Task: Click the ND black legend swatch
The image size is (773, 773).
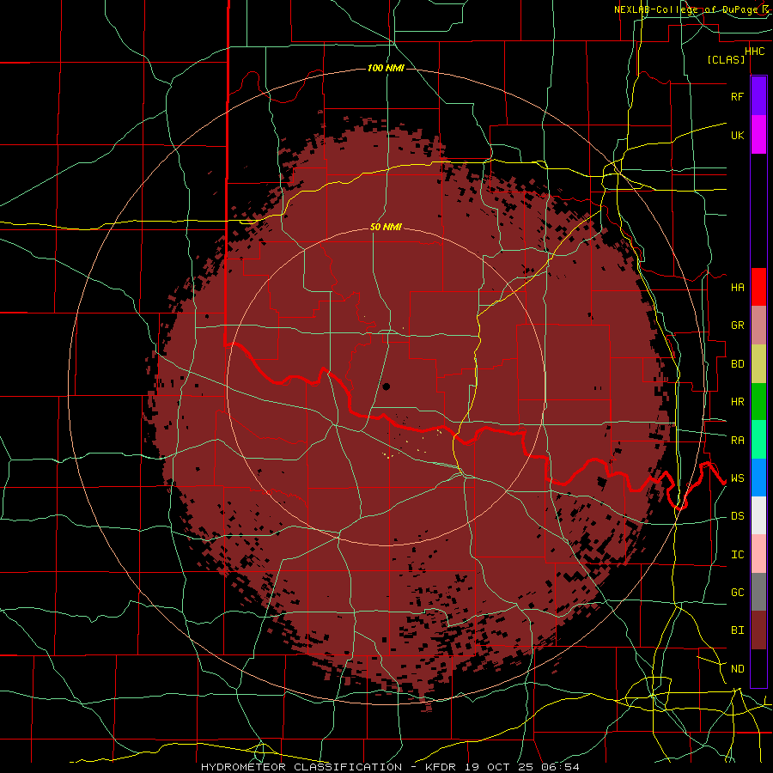Action: pos(758,668)
